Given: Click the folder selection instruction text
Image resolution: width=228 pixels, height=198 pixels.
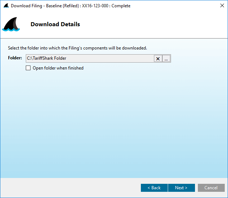Looking at the screenshot, I should coord(77,48).
